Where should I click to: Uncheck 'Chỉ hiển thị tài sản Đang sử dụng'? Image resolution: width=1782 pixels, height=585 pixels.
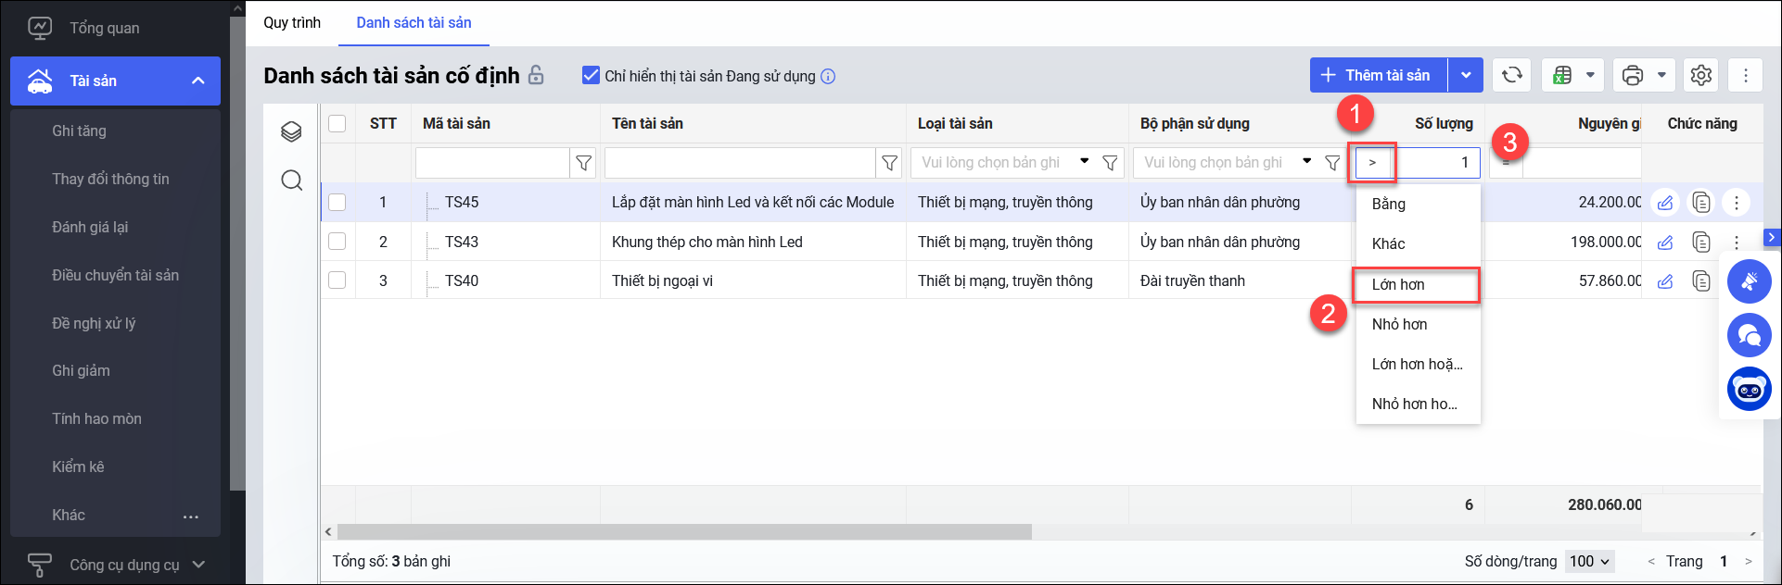(x=591, y=75)
